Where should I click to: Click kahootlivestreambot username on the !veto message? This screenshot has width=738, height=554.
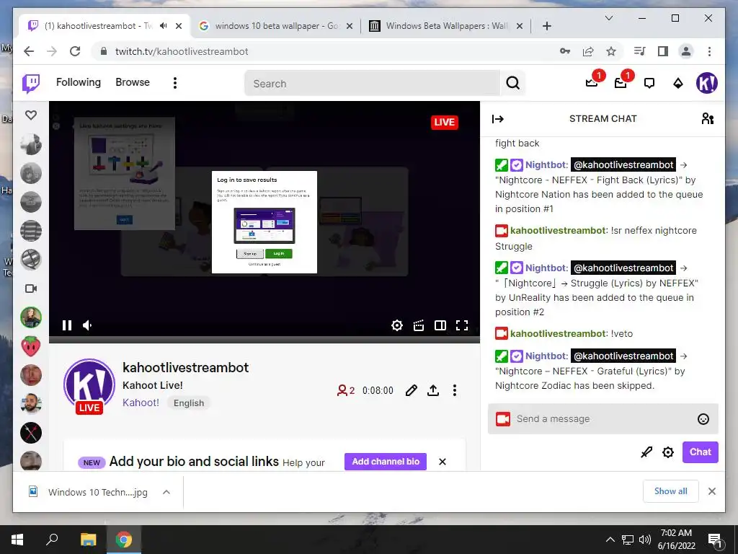559,333
